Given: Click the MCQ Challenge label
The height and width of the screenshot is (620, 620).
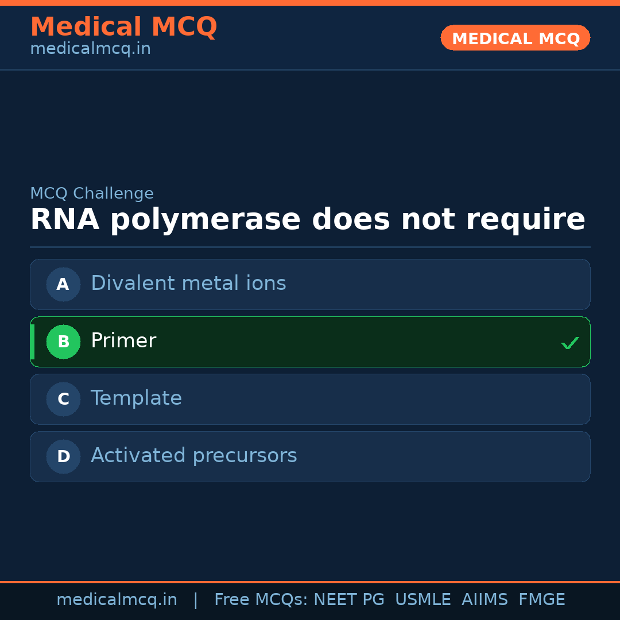Looking at the screenshot, I should point(92,194).
